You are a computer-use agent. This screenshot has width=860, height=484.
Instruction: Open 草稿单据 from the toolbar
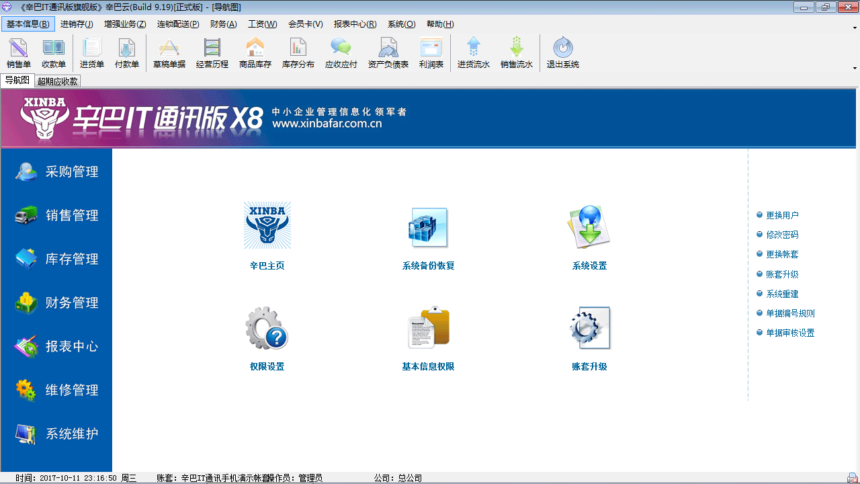pos(169,53)
